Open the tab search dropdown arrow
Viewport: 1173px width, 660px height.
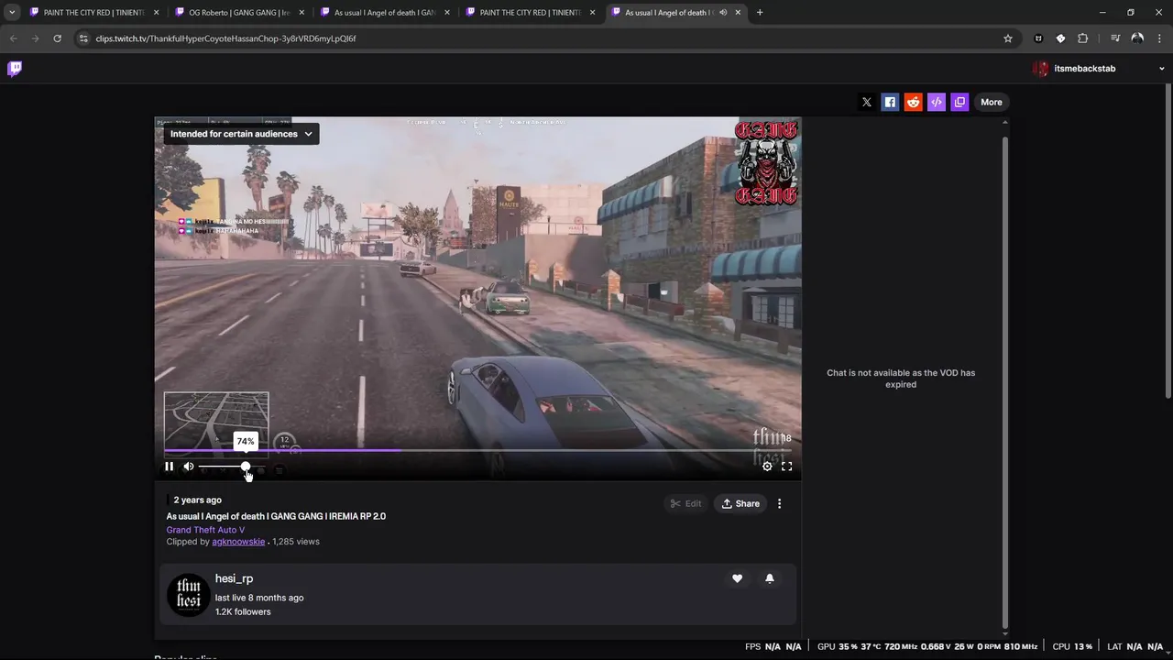point(12,13)
